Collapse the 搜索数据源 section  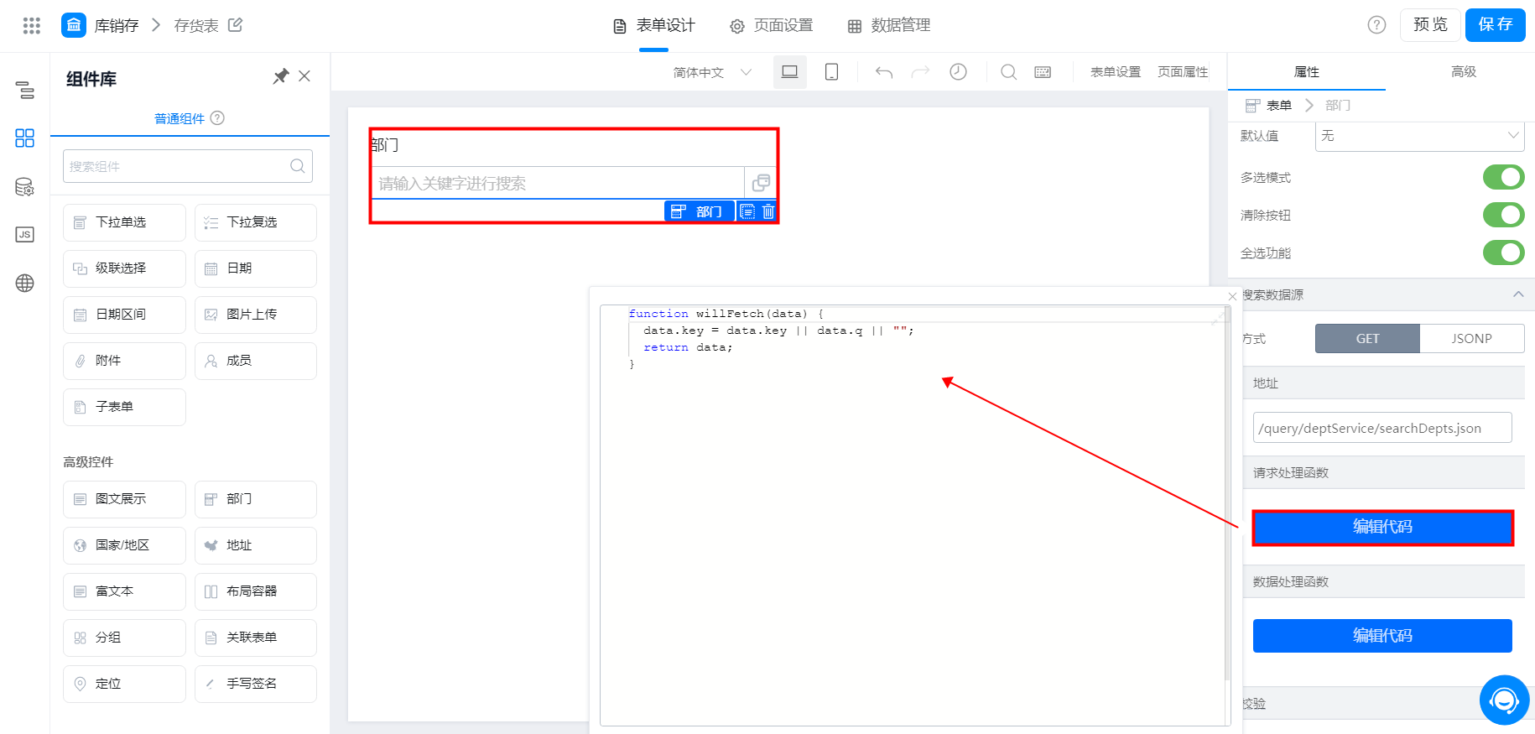tap(1517, 294)
